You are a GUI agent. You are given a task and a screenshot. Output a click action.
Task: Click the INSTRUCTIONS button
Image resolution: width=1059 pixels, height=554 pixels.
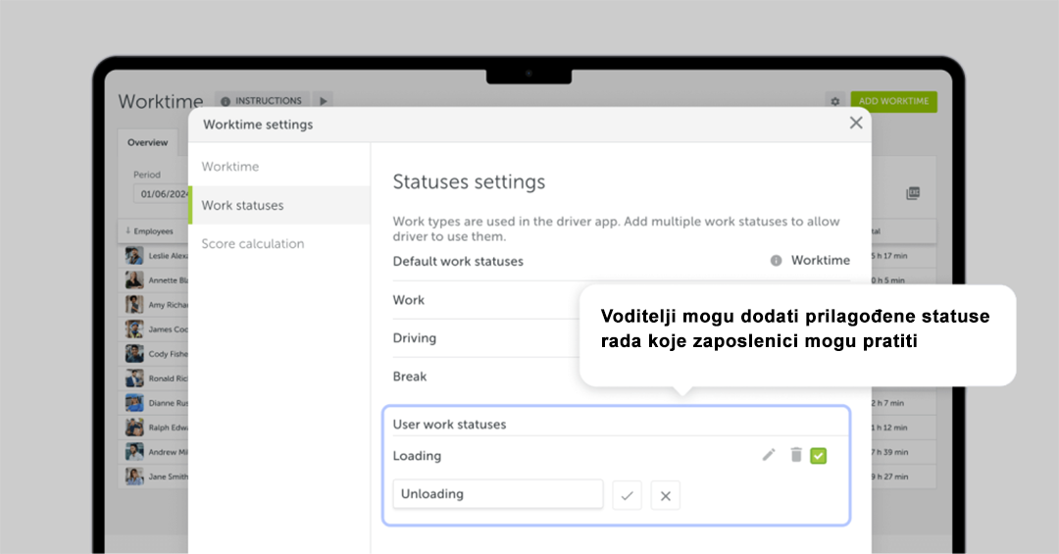tap(262, 101)
